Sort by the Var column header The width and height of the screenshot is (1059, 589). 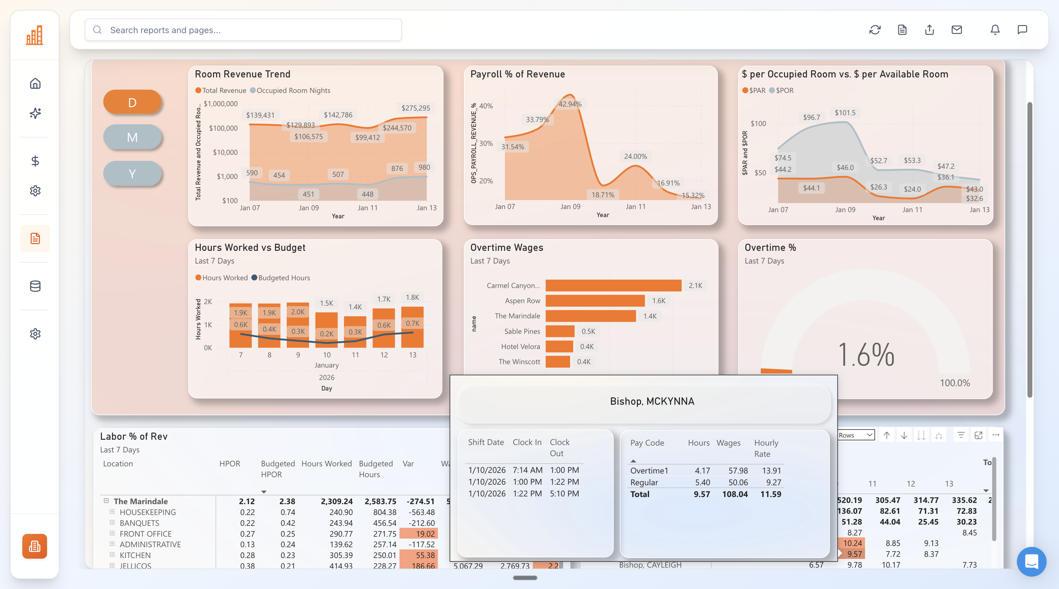point(408,464)
